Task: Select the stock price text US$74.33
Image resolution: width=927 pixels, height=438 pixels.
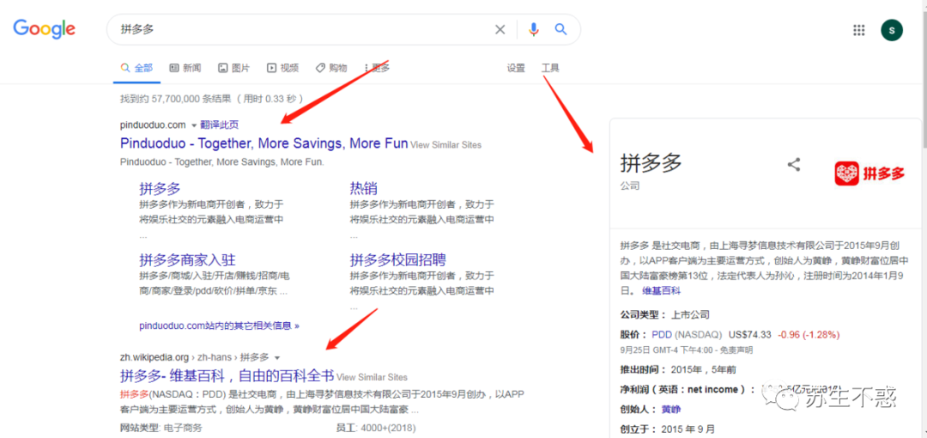Action: click(x=749, y=334)
